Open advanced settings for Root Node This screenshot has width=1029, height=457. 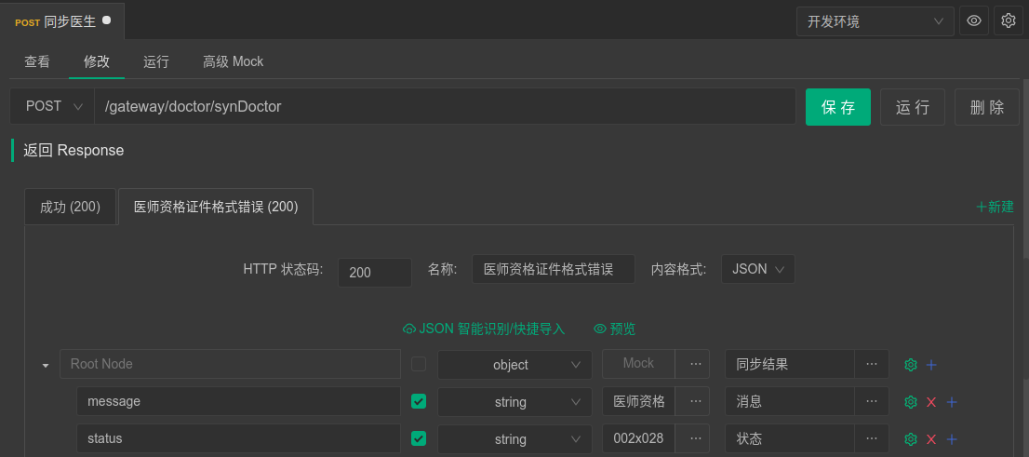[911, 365]
